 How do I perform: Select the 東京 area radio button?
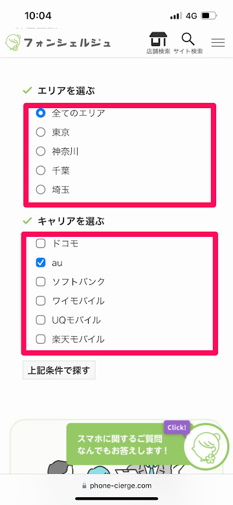point(41,132)
